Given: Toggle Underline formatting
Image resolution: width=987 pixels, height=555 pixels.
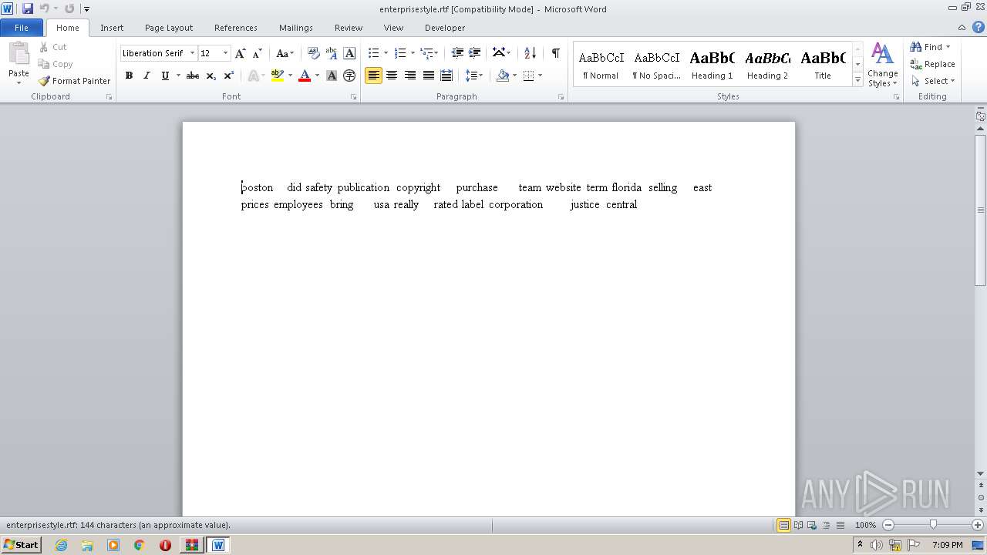Looking at the screenshot, I should 164,76.
